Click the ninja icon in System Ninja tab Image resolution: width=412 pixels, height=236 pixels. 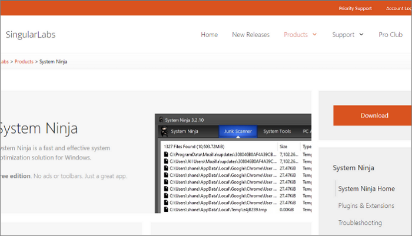click(164, 131)
